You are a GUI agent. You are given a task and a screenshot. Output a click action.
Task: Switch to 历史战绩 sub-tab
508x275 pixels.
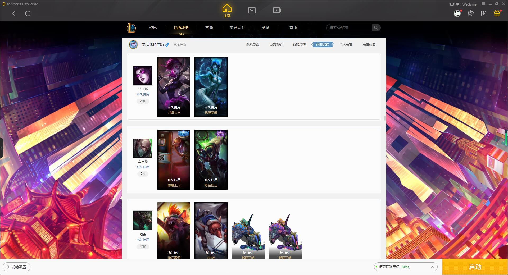tap(276, 44)
